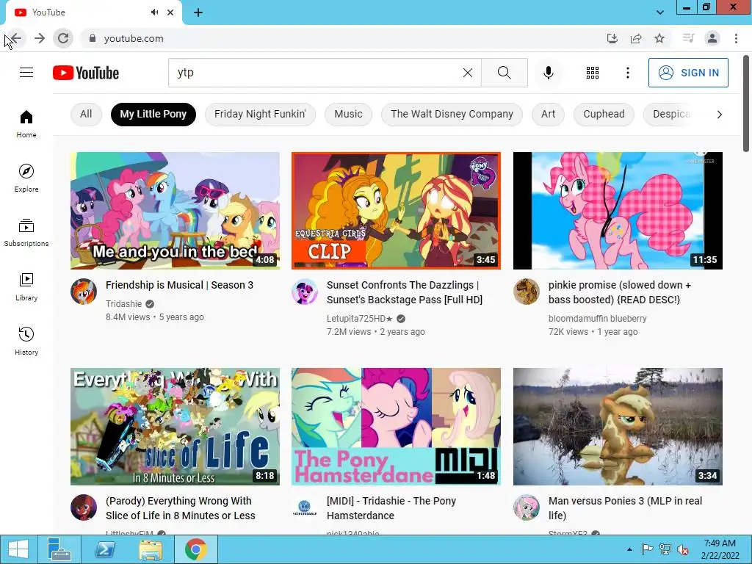Image resolution: width=752 pixels, height=564 pixels.
Task: Open the media control icon in Chrome toolbar
Action: (x=688, y=38)
